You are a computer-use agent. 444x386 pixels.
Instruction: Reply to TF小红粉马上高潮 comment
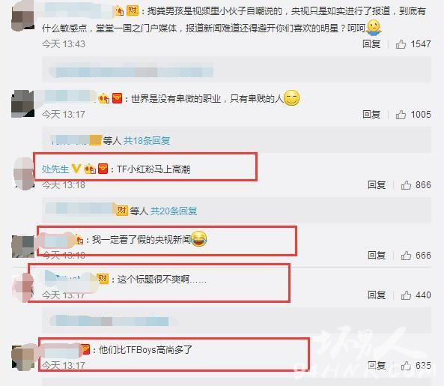click(377, 185)
